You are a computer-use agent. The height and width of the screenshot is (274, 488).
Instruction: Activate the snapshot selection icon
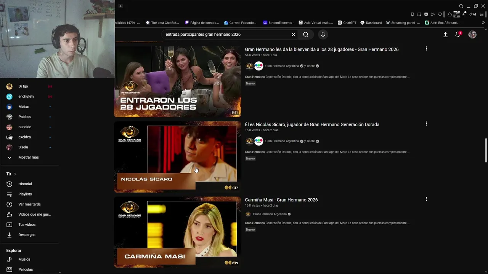419,14
